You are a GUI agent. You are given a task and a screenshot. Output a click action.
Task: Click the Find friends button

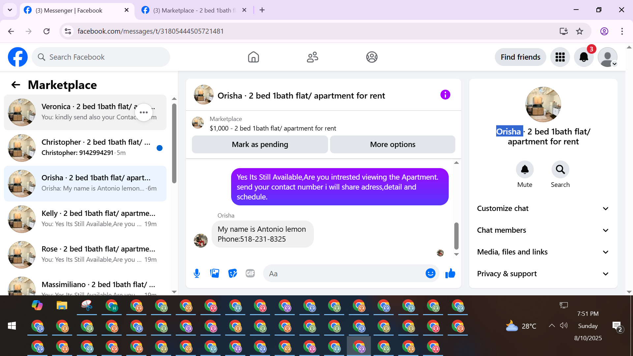click(x=520, y=57)
